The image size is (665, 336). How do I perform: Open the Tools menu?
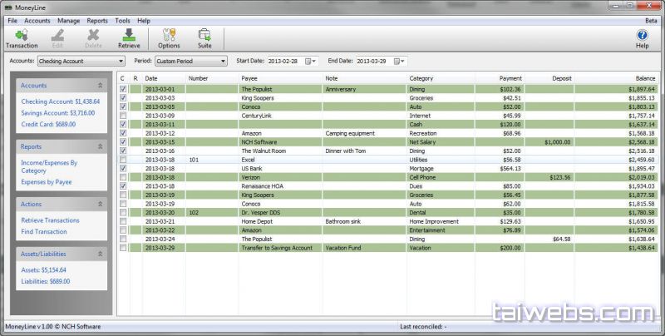[122, 20]
